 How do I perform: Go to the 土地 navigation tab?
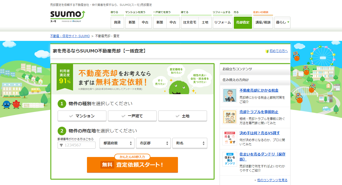[205, 22]
